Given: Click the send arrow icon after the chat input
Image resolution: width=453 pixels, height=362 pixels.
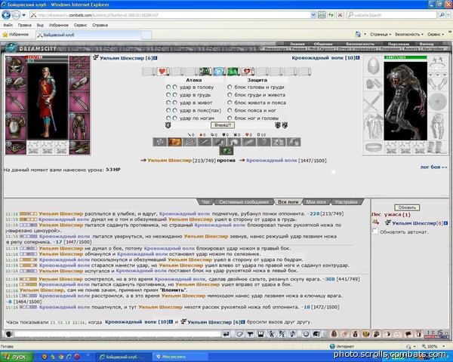Looking at the screenshot, I should 226,334.
